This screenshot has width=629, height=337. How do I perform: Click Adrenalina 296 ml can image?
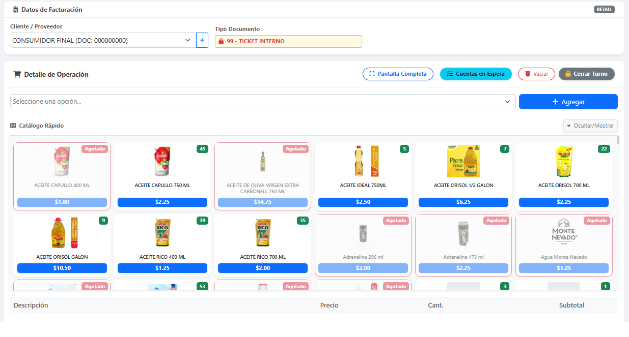click(363, 233)
